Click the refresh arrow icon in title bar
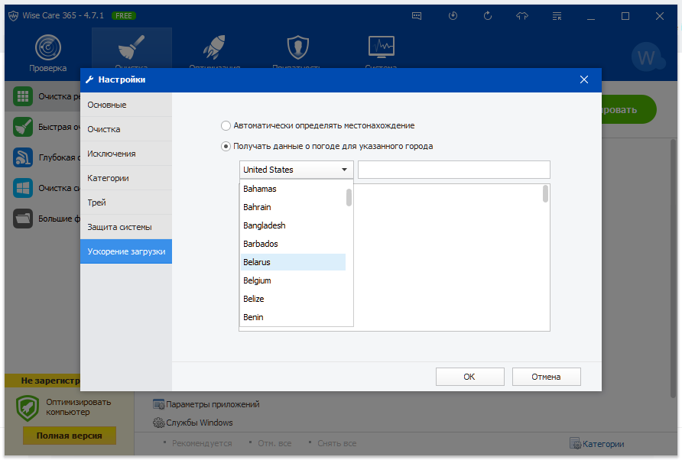Viewport: 682px width, 460px height. point(453,15)
